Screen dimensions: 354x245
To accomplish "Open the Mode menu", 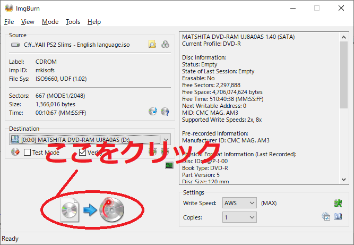I will point(50,22).
